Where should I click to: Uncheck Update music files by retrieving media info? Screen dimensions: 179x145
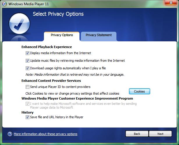(x=27, y=61)
